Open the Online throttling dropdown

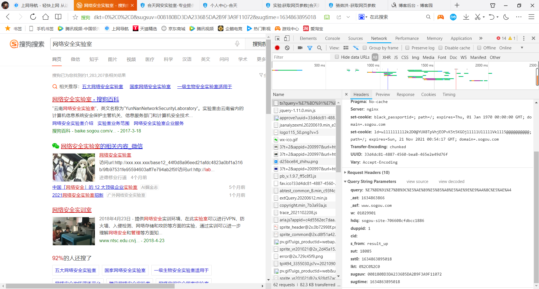tap(511, 48)
